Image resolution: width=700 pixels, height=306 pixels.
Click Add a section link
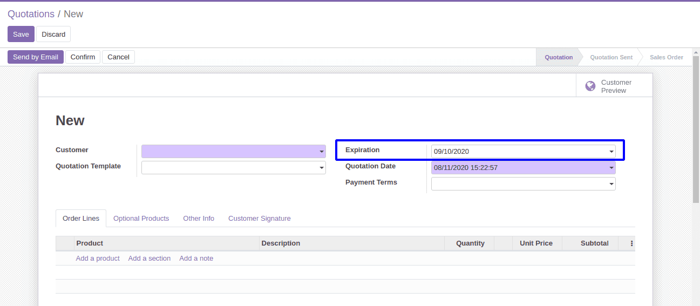149,259
